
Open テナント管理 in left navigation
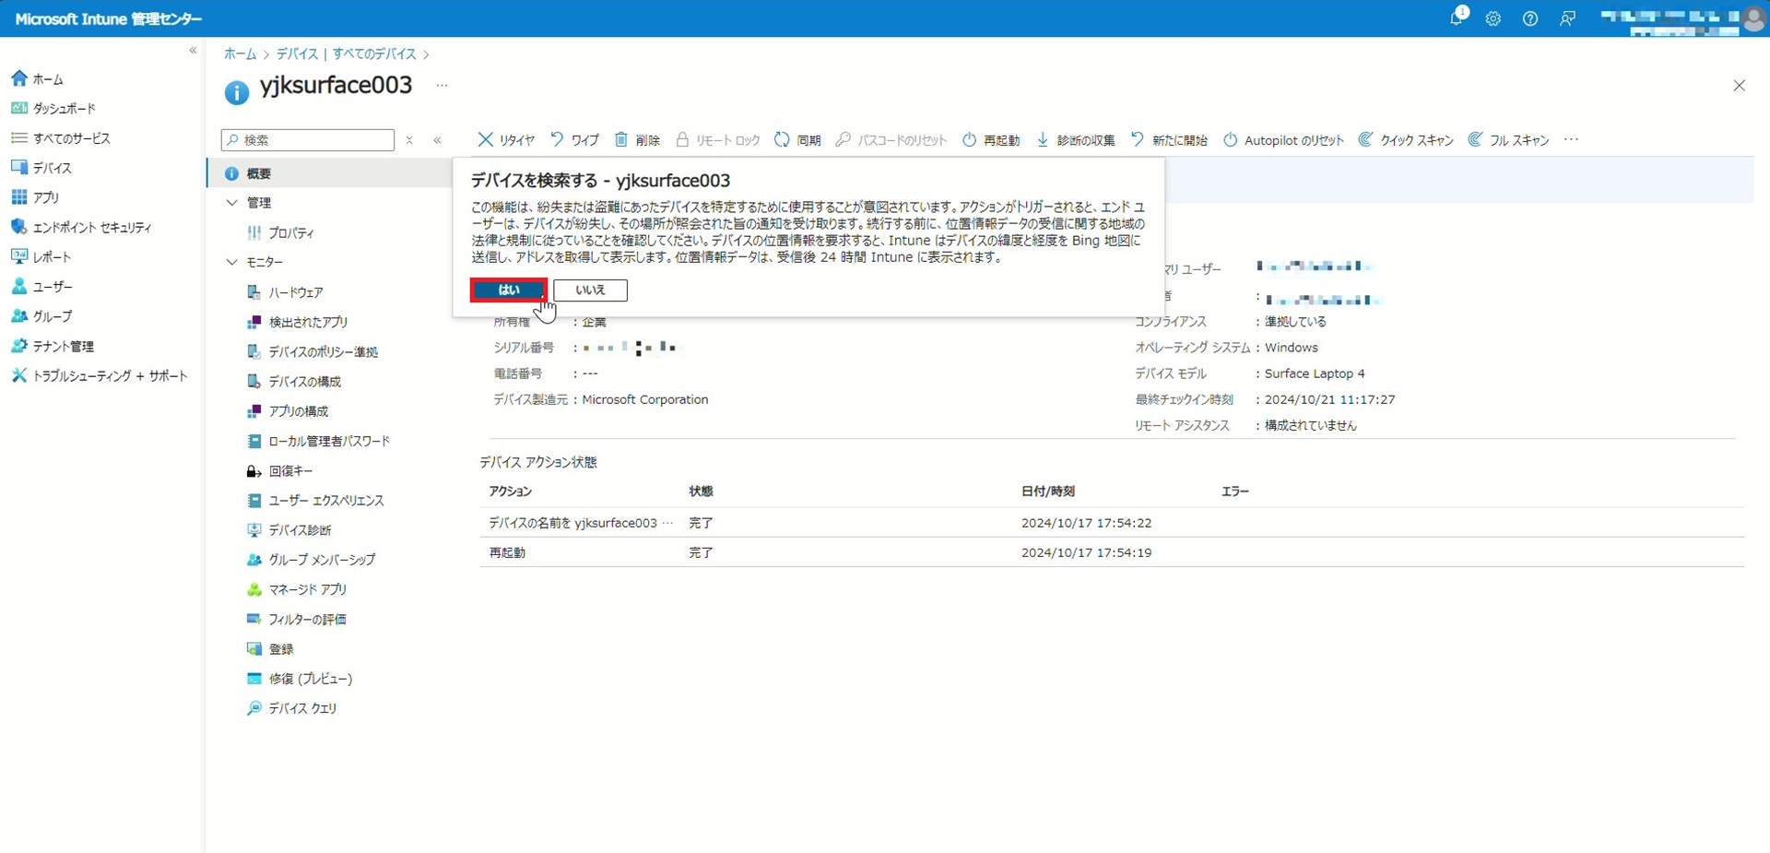click(53, 346)
